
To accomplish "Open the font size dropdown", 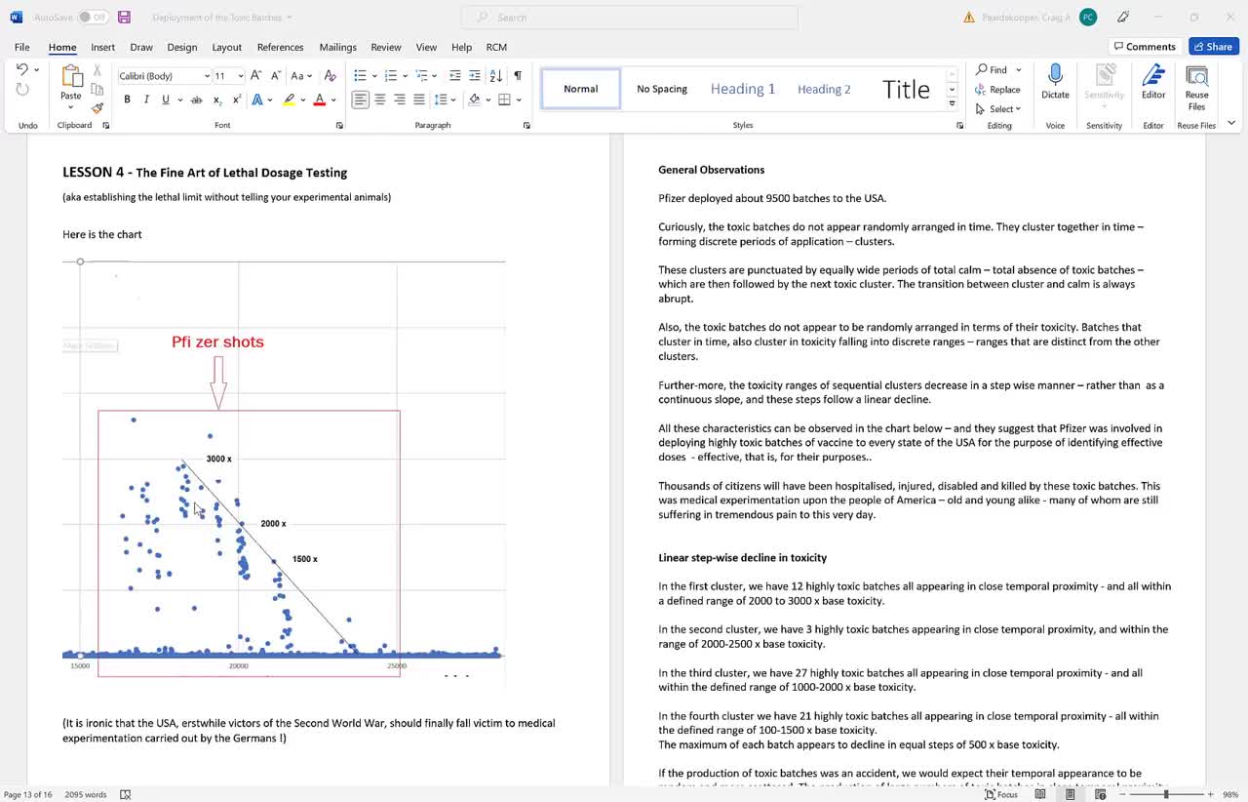I will [x=240, y=76].
